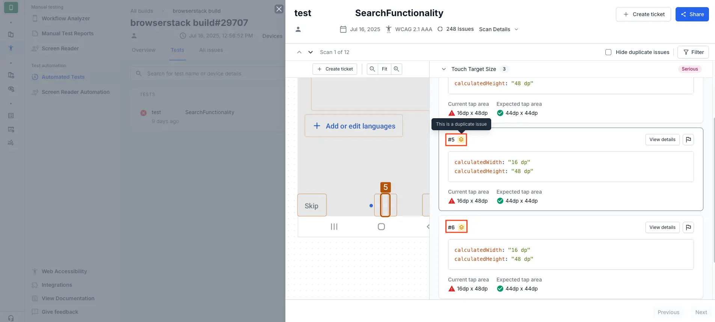The width and height of the screenshot is (715, 322).
Task: Click the Integrations puzzle icon
Action: pos(35,285)
